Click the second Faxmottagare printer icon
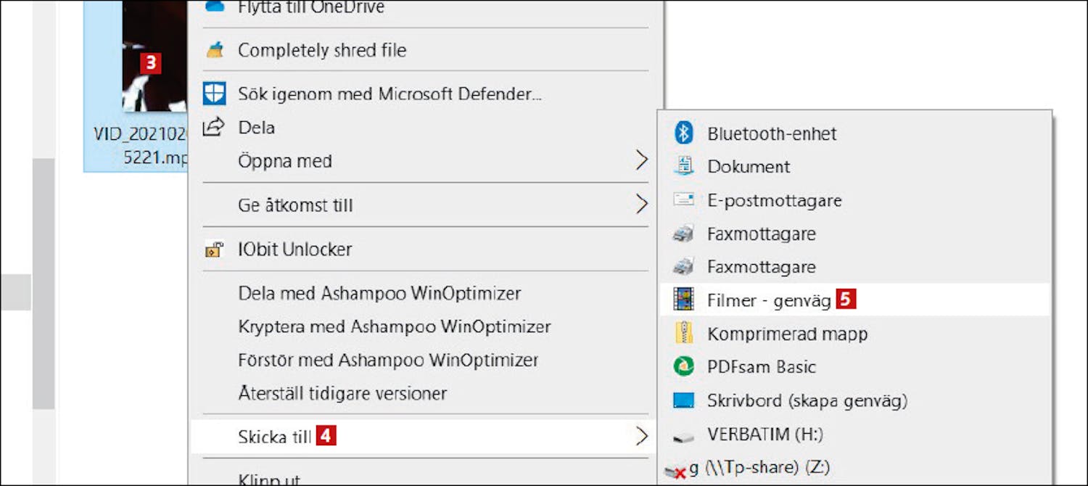The height and width of the screenshot is (486, 1088). click(683, 267)
